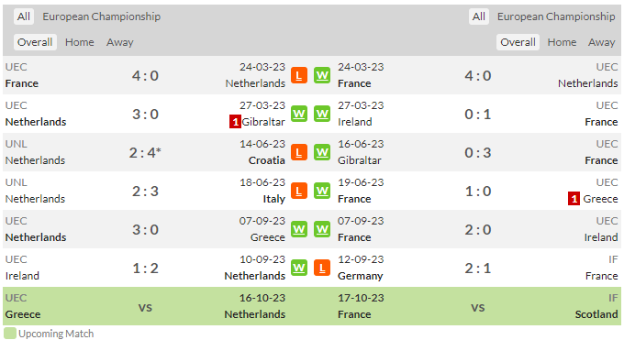Select the right panel Overall tab
Image resolution: width=624 pixels, height=351 pixels.
(518, 42)
